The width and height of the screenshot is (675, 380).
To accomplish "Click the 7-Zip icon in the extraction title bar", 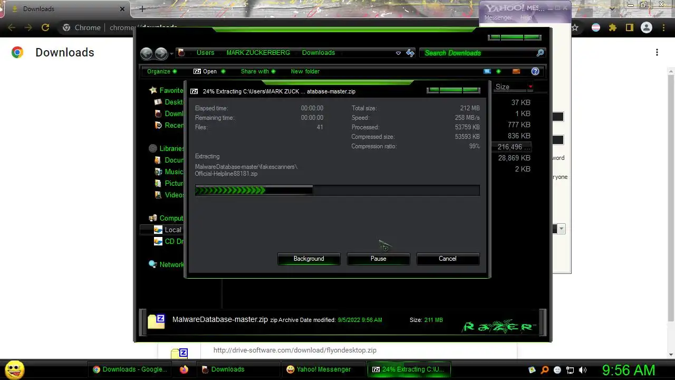I will click(x=194, y=91).
